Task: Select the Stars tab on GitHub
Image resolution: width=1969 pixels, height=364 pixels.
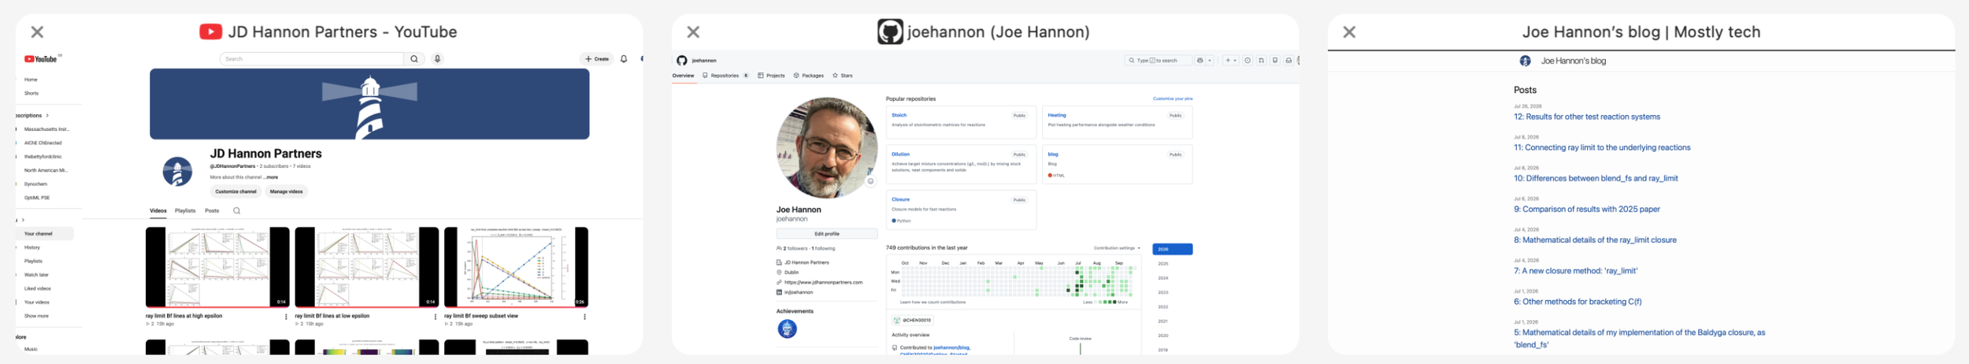Action: point(843,76)
